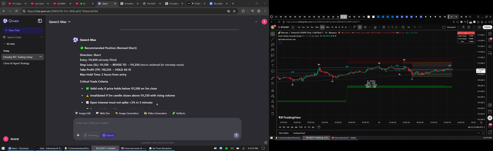Open the Qwen3-Max model selector dropdown
The width and height of the screenshot is (493, 151).
(60, 22)
